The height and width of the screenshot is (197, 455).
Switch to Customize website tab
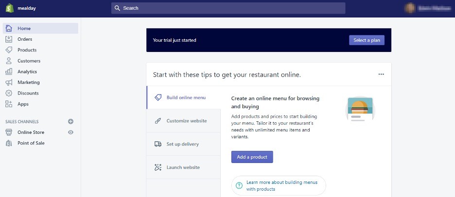tap(183, 121)
